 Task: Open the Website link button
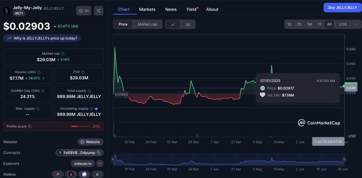(90, 142)
